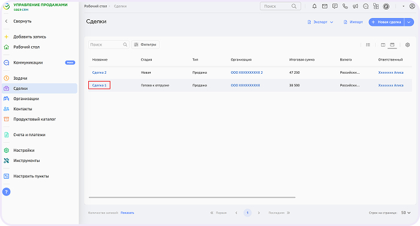Switch to split columns view icon
This screenshot has height=226, width=420.
(x=383, y=45)
